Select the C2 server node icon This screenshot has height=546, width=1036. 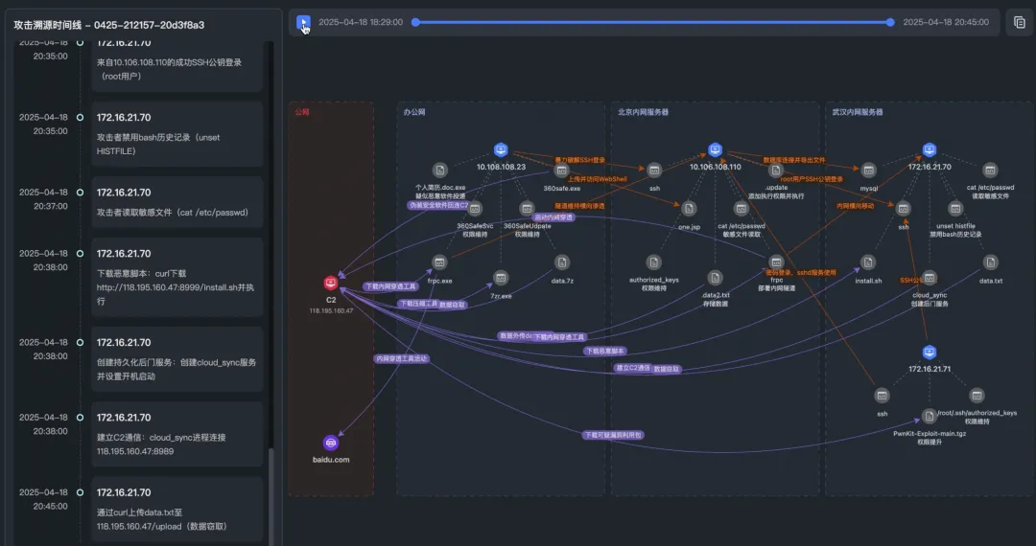331,284
